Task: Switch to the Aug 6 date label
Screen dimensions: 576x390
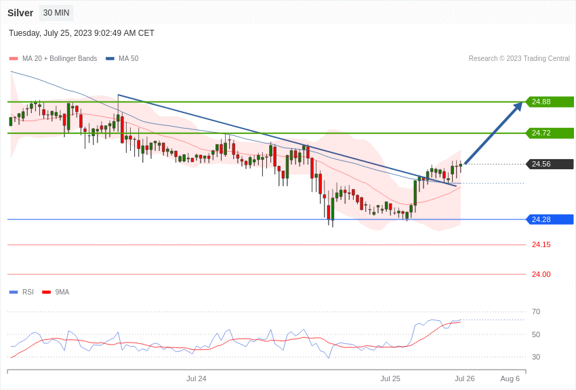Action: point(509,378)
